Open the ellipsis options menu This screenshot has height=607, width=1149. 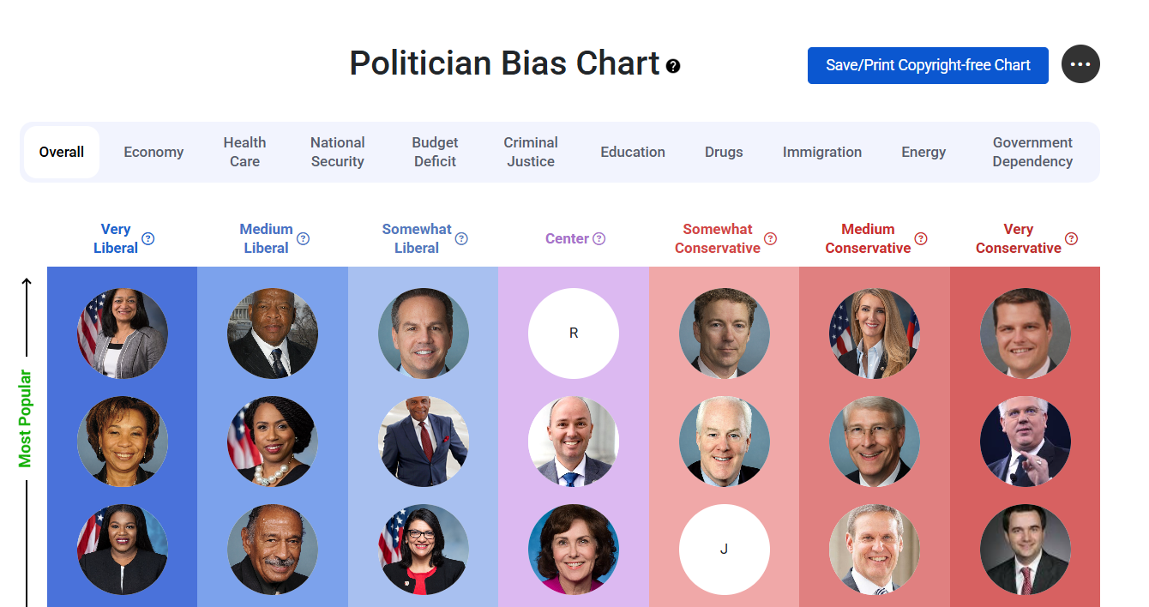point(1080,64)
